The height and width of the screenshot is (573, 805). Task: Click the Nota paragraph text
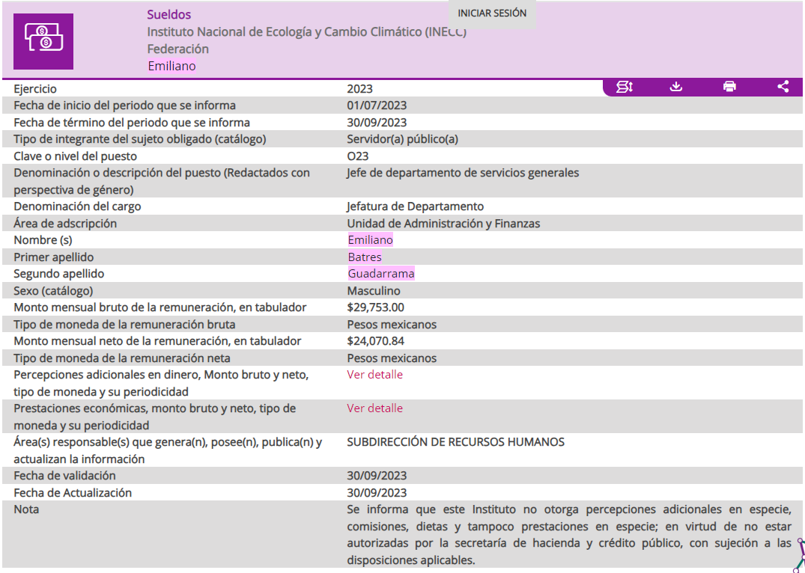(569, 534)
